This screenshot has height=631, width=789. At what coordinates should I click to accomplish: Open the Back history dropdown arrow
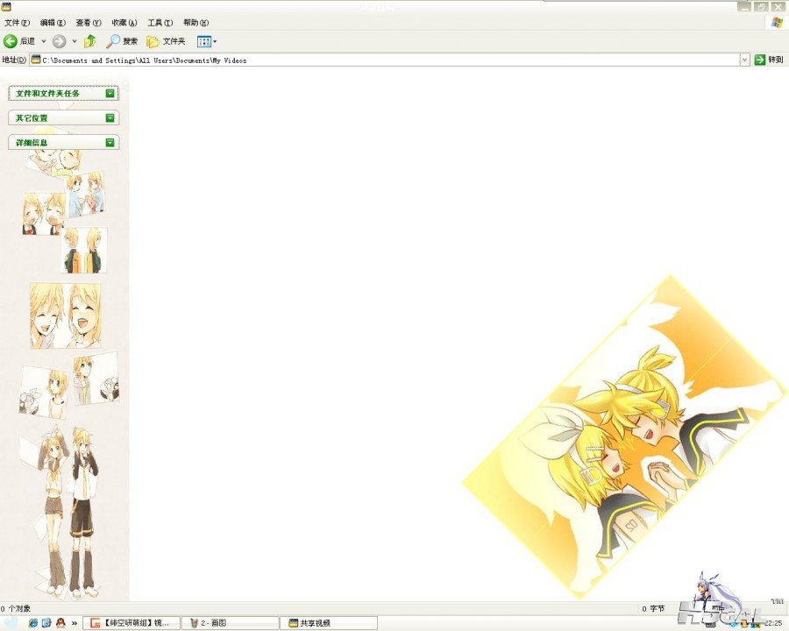tap(44, 41)
